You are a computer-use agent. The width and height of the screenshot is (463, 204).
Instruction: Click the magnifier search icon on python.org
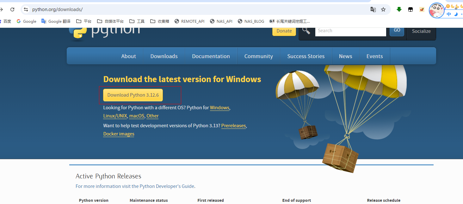(306, 30)
